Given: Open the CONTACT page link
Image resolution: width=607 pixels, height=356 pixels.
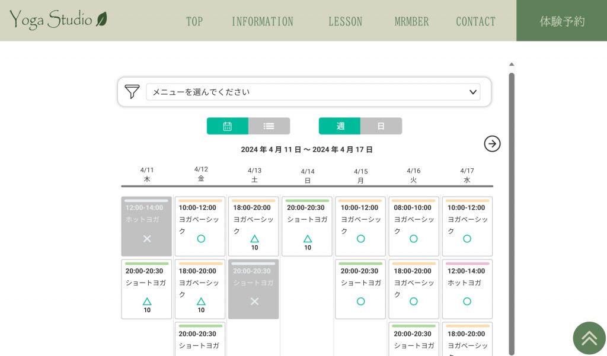Looking at the screenshot, I should [x=476, y=21].
